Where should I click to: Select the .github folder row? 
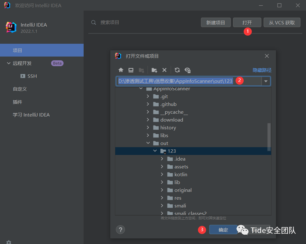193,104
